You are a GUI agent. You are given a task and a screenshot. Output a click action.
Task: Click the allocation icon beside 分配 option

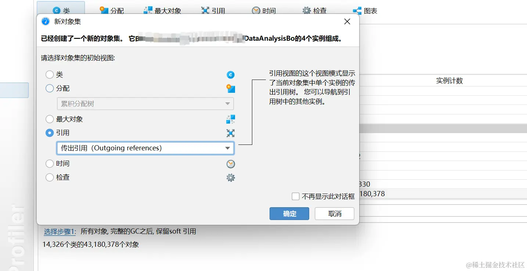point(231,88)
